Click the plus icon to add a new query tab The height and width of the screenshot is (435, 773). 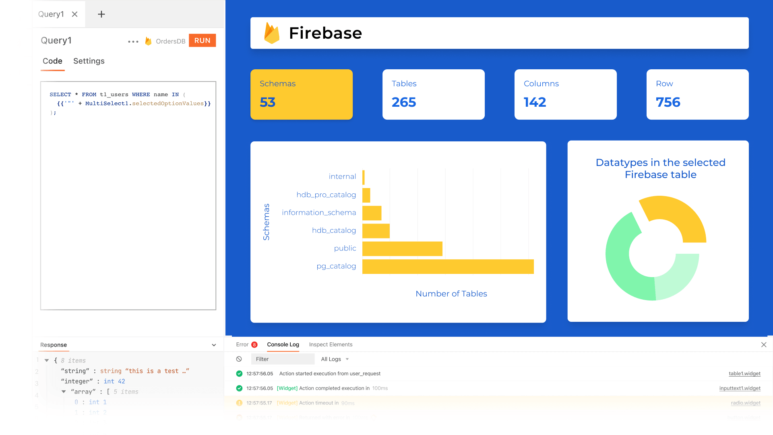[x=101, y=14]
